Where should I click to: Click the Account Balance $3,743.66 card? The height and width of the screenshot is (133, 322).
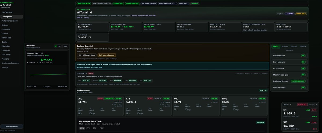click(x=93, y=27)
